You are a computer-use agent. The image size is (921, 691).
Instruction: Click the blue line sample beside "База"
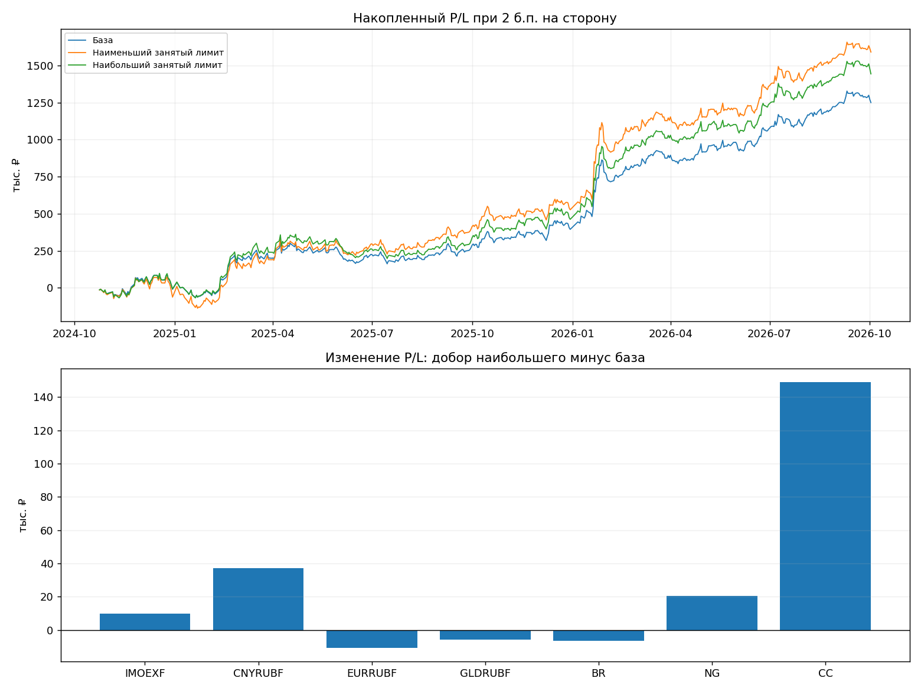click(x=77, y=41)
